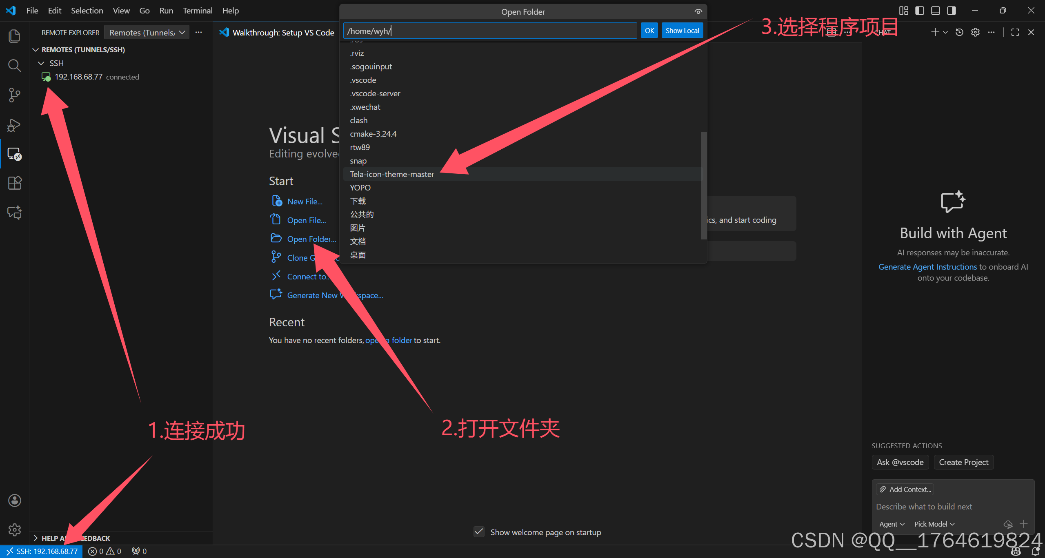This screenshot has height=558, width=1045.
Task: Open the Manage gear icon in activity bar
Action: [x=15, y=529]
